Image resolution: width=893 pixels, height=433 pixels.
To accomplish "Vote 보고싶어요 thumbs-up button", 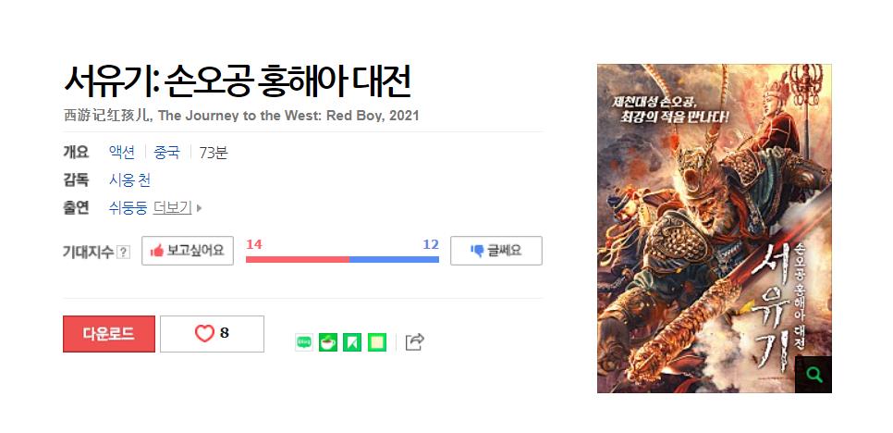I will 188,251.
